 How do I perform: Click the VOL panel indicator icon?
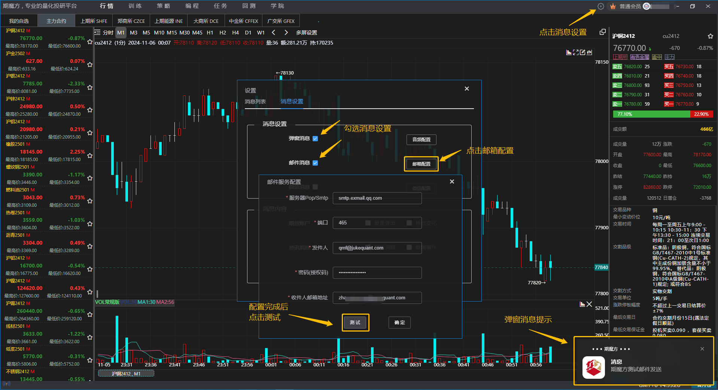click(x=582, y=304)
